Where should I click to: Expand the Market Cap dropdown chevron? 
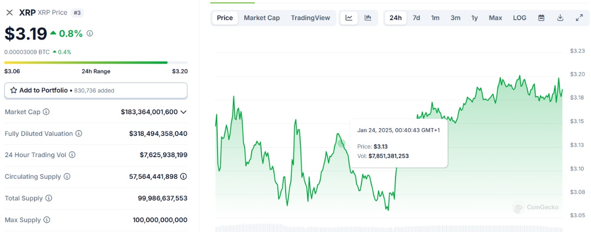(184, 112)
